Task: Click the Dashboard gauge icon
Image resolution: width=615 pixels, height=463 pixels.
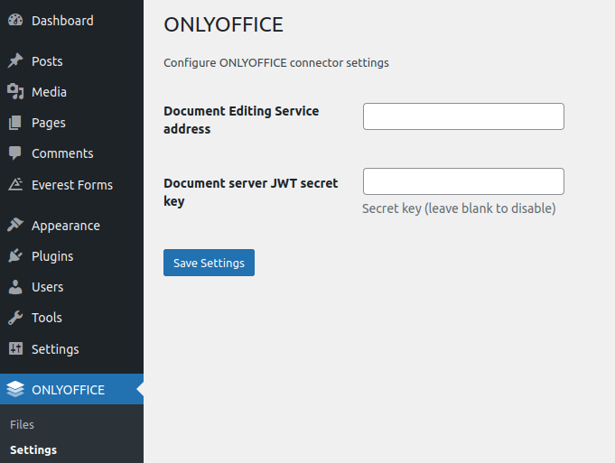Action: pos(15,20)
